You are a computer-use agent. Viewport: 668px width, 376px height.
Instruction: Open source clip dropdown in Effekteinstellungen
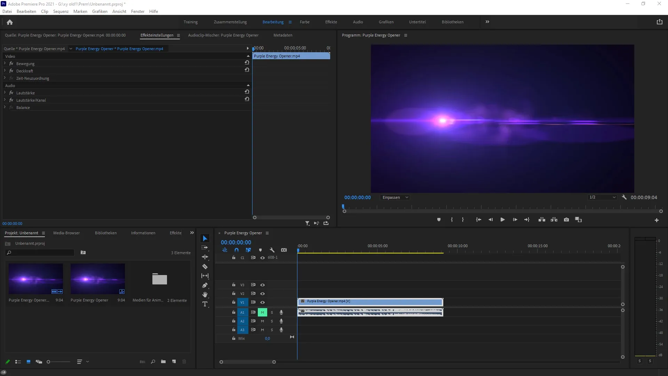coord(71,49)
